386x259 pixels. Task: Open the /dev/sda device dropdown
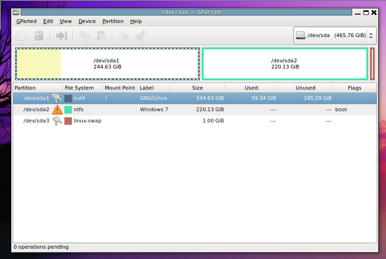point(335,35)
